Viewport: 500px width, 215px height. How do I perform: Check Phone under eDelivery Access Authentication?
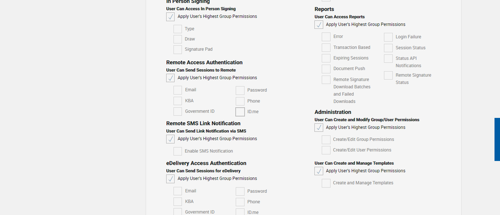[240, 202]
